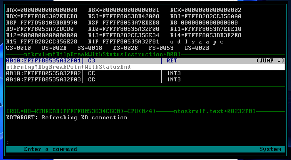Toggle the overflow flag 'o'
Screen dimensions: 291x160
point(172,42)
